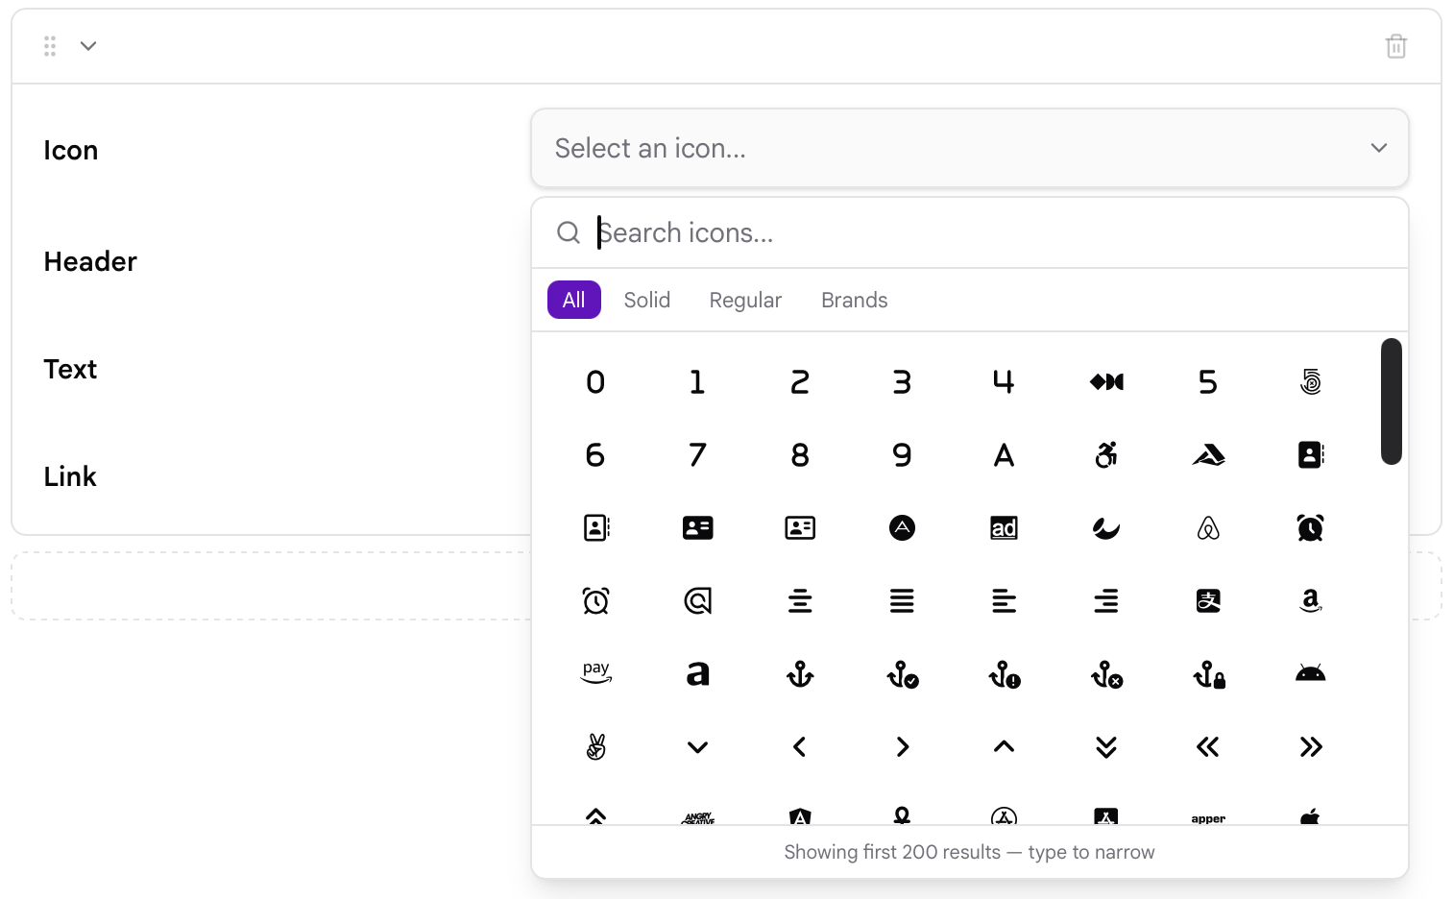Pick the angle down chevron icon
1454x899 pixels.
(698, 747)
